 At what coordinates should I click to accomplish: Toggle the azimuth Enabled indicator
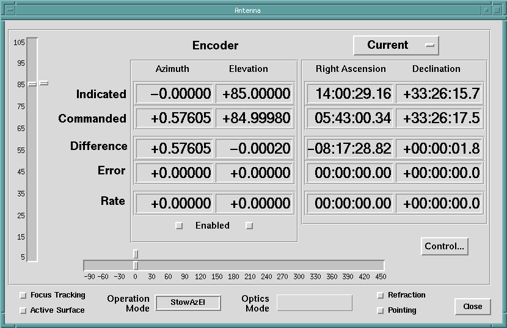[179, 226]
